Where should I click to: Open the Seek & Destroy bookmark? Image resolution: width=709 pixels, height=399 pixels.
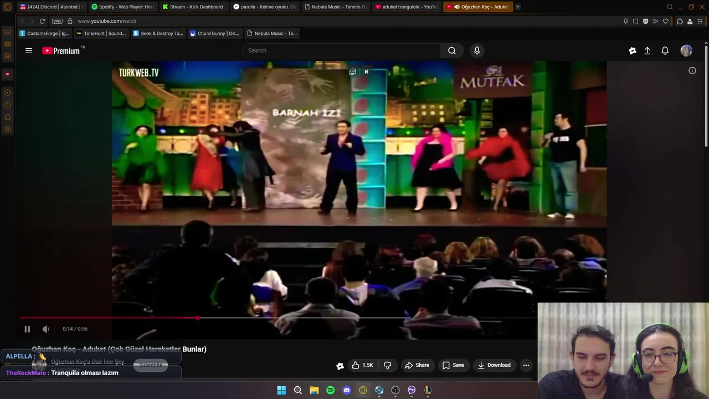click(158, 33)
